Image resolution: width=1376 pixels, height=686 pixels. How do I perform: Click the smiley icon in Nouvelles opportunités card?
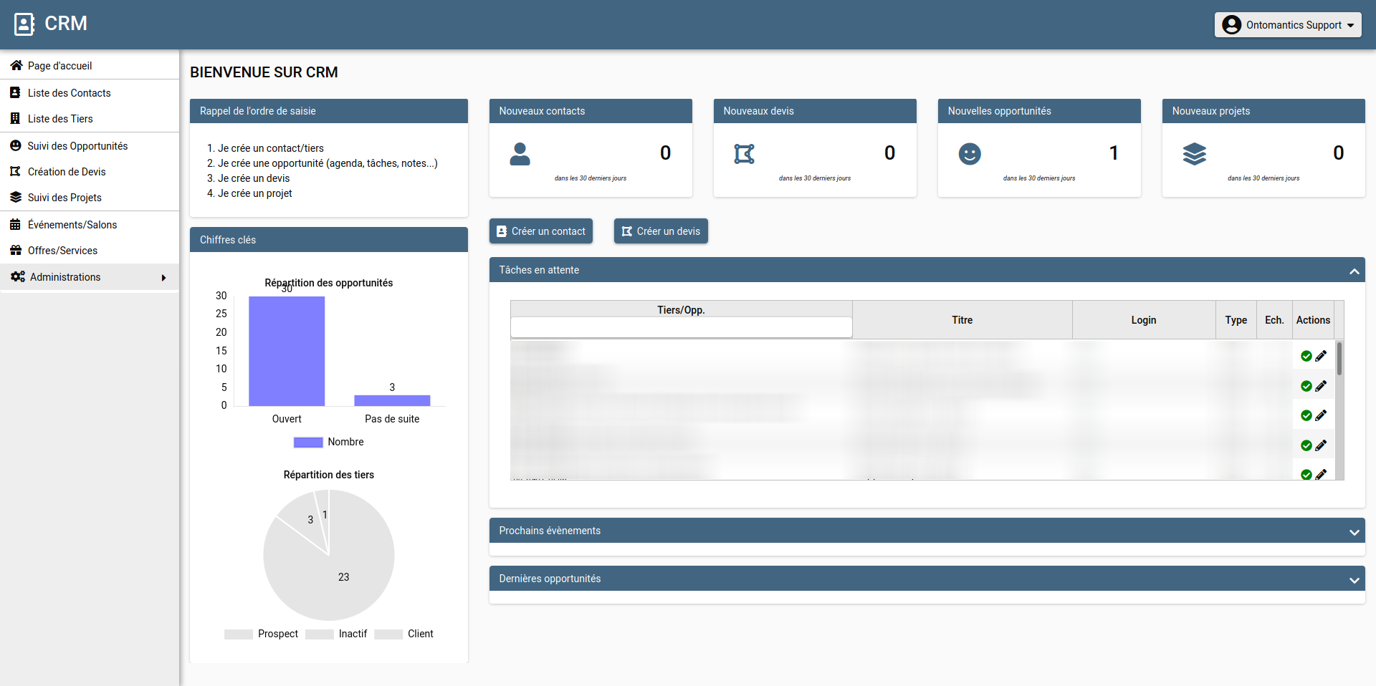(x=970, y=154)
